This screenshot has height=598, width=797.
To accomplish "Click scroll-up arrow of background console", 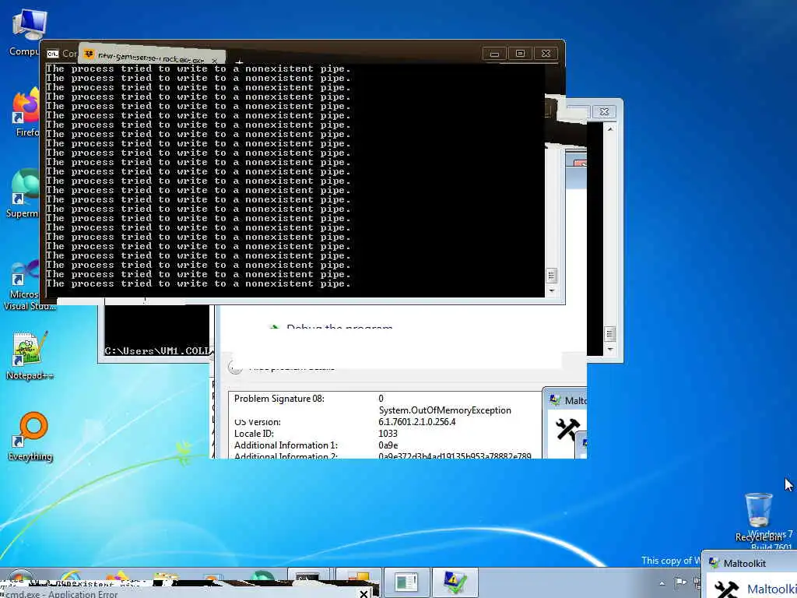I will [x=610, y=129].
